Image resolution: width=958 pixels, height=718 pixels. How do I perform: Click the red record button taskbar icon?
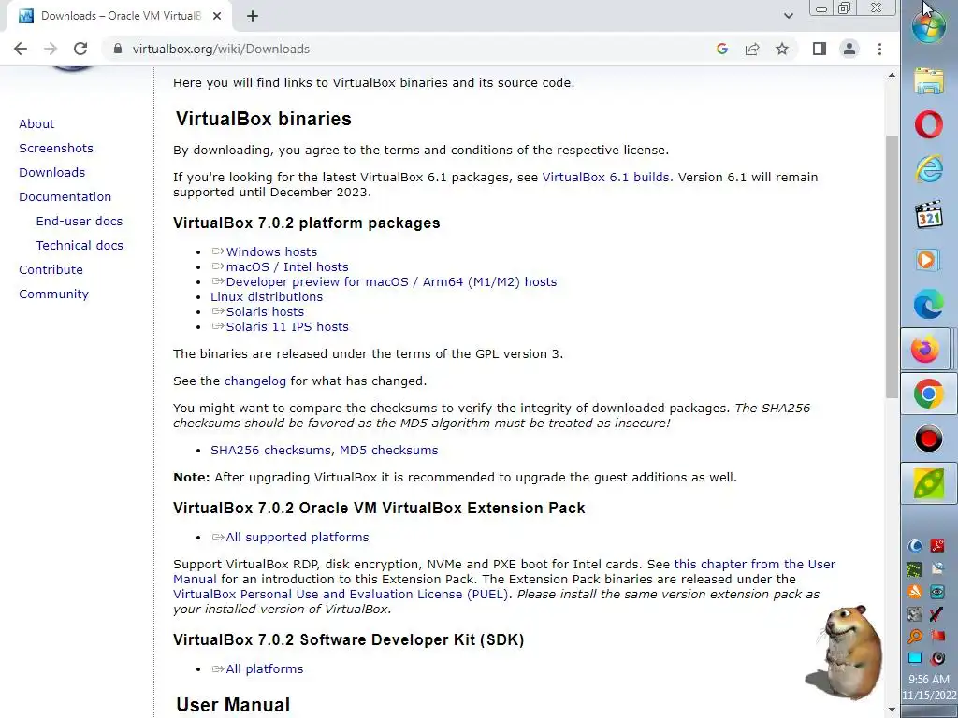point(929,439)
